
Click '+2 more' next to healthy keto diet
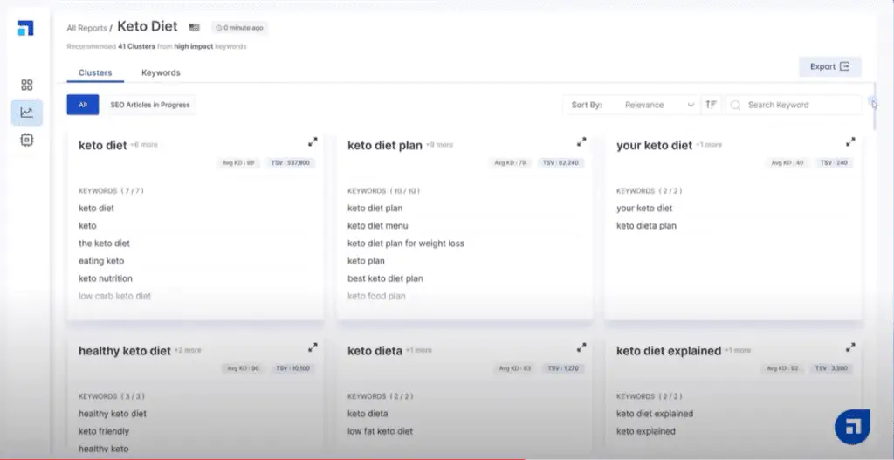188,350
